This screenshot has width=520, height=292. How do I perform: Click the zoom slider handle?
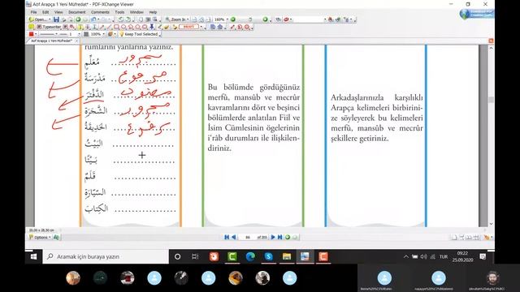250,19
